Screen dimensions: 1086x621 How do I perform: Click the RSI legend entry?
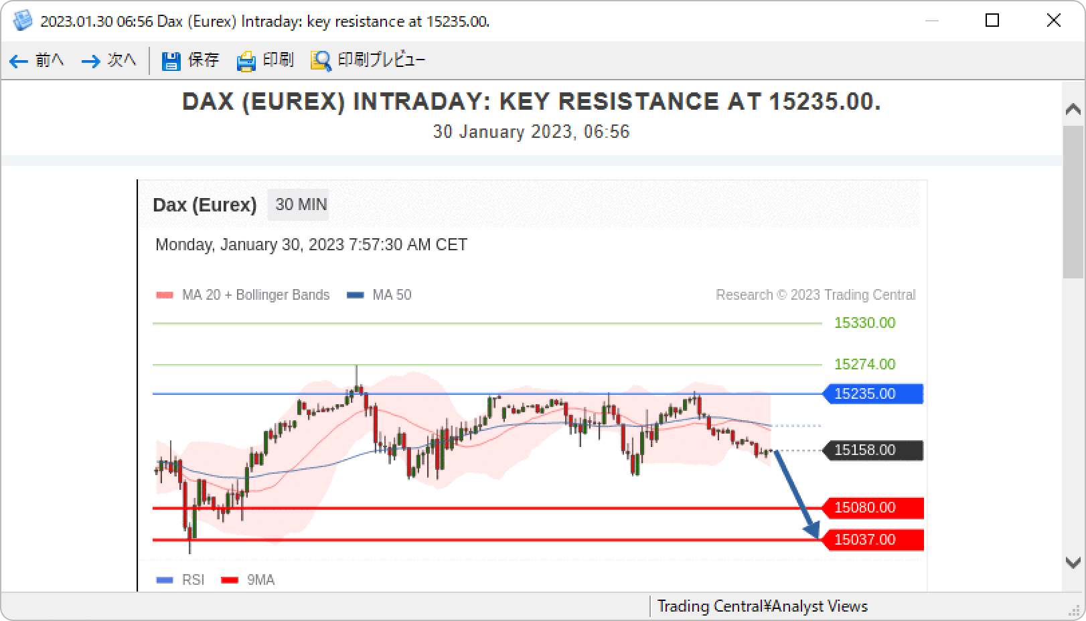(x=180, y=580)
